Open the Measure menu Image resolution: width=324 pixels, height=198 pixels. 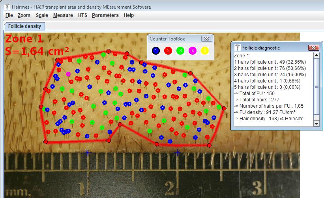tap(63, 15)
